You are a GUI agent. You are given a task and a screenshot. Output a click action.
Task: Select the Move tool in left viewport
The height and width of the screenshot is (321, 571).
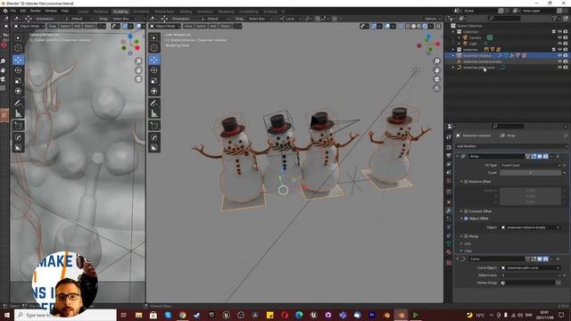coord(18,60)
